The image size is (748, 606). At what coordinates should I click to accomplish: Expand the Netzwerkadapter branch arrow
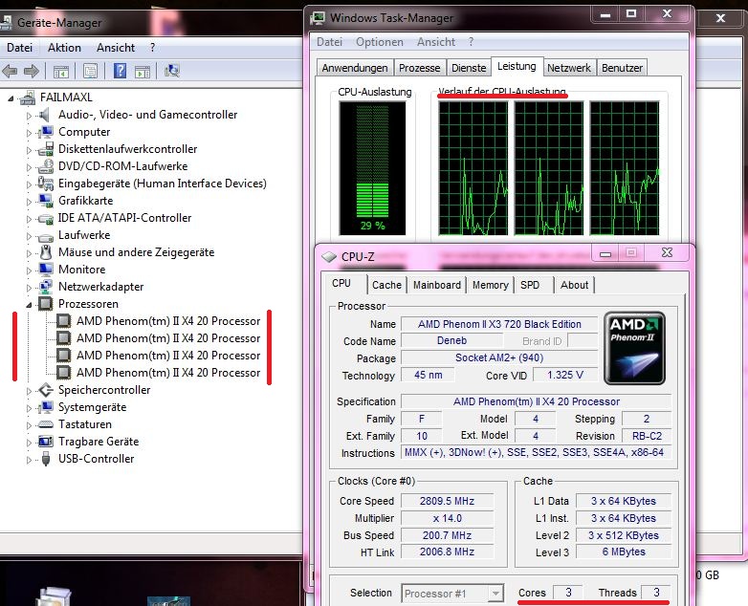(x=29, y=288)
